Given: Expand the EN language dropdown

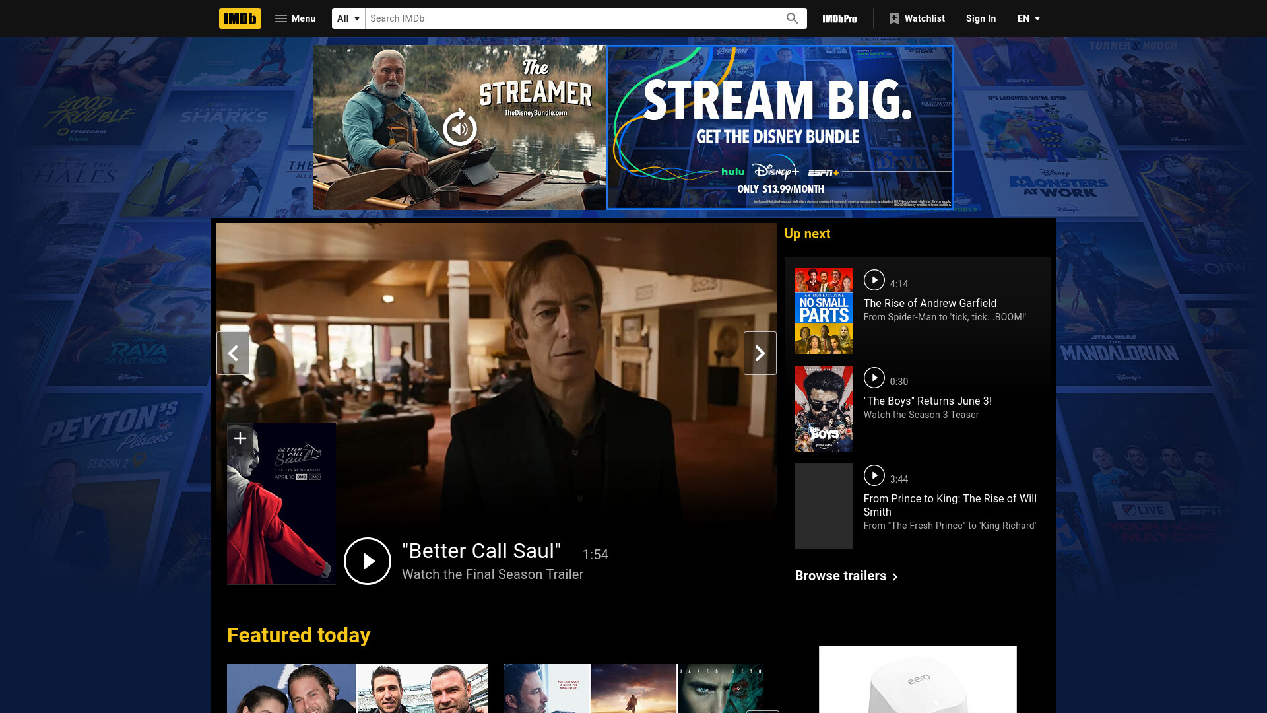Looking at the screenshot, I should (x=1028, y=18).
